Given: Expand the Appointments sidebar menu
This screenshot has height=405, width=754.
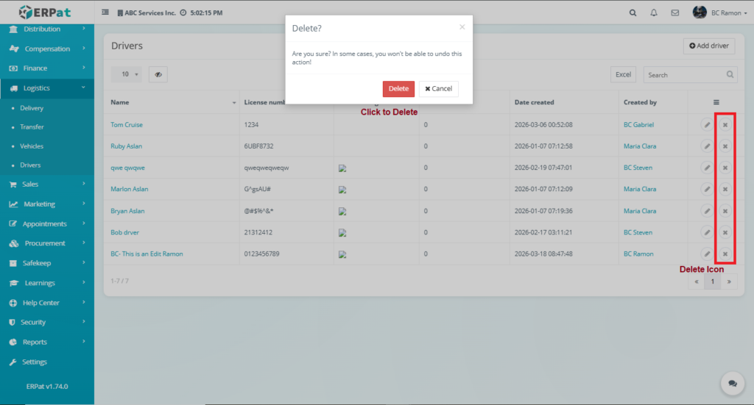Looking at the screenshot, I should (x=47, y=223).
